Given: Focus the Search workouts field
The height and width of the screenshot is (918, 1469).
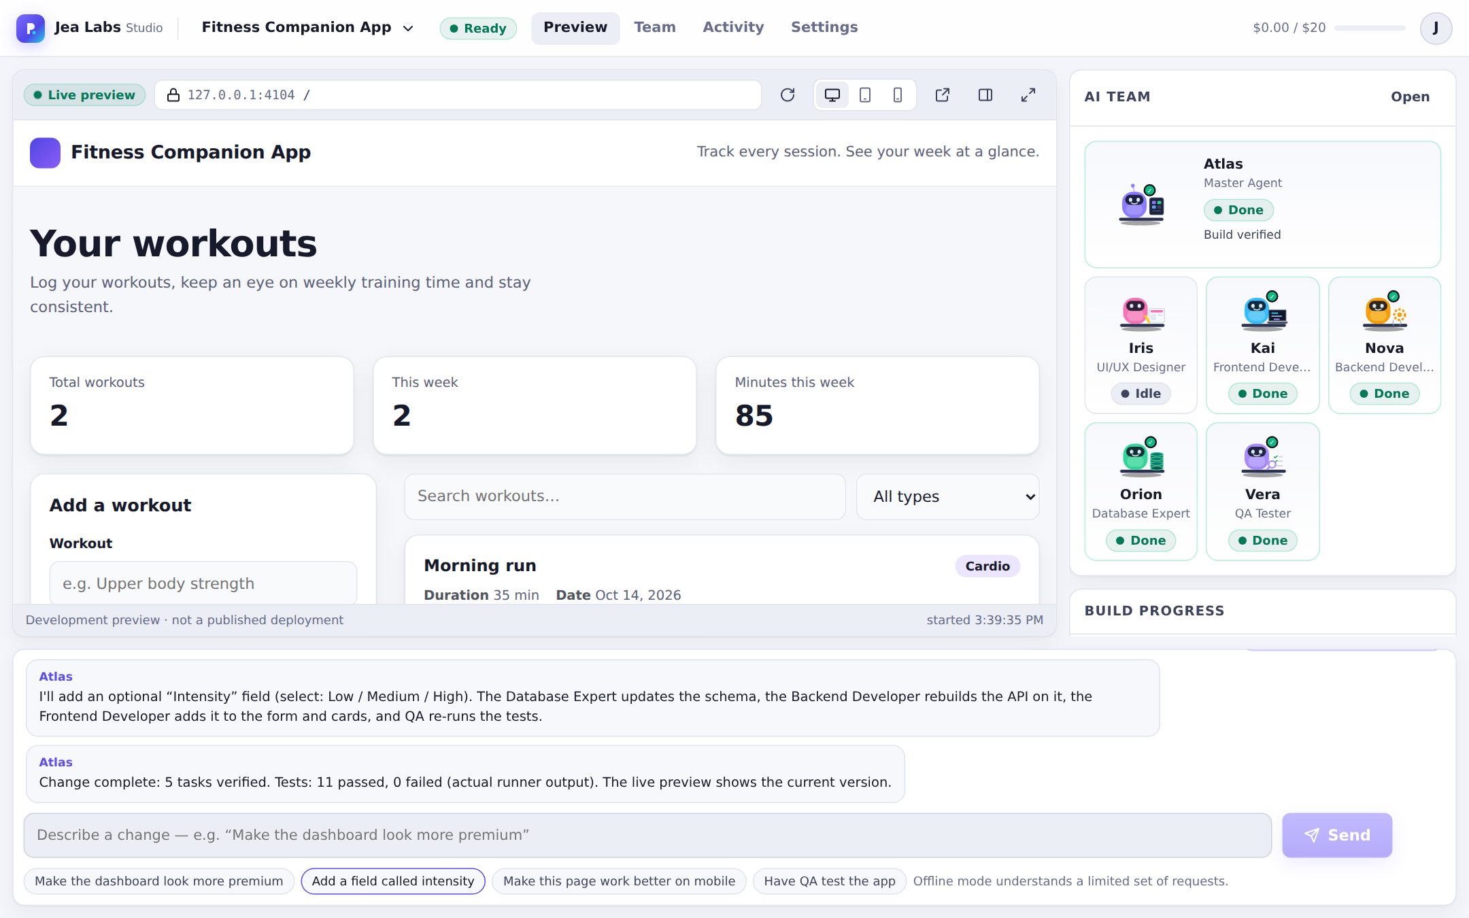Looking at the screenshot, I should point(625,497).
